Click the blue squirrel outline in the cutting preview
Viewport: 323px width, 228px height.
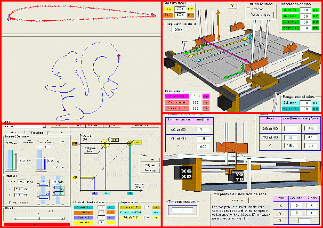click(83, 81)
